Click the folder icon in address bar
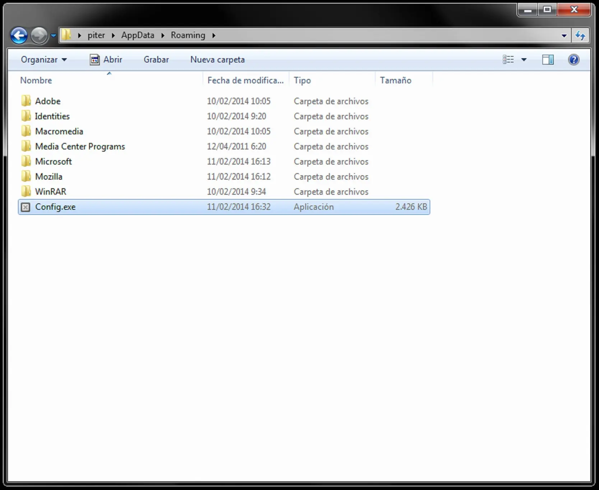599x490 pixels. [x=66, y=35]
